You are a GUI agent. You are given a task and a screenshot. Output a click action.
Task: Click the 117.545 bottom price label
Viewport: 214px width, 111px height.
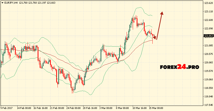click(x=208, y=105)
